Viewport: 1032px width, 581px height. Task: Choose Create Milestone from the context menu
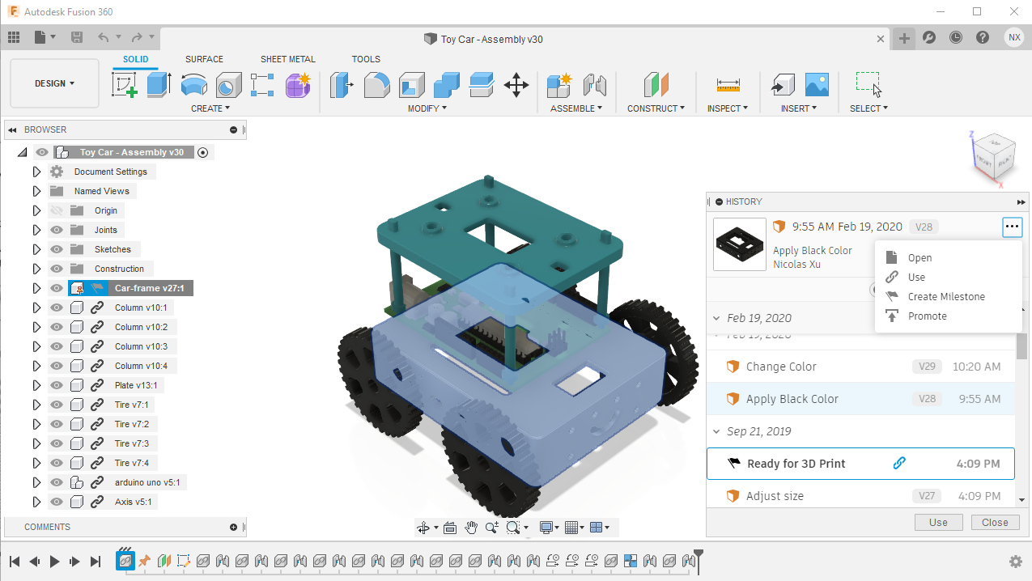(x=945, y=297)
